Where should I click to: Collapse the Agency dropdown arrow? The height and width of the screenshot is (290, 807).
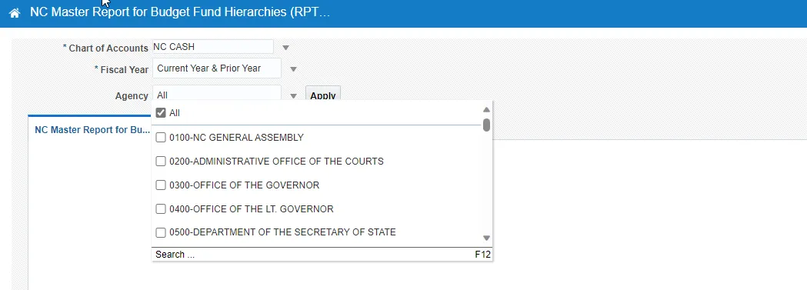pos(293,95)
